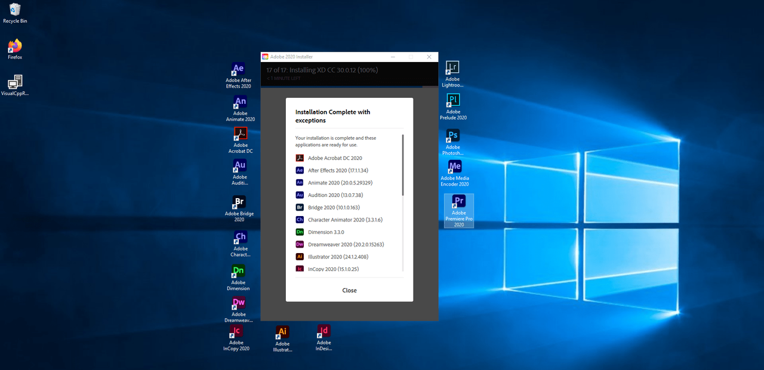Select Adobe Photoshop desktop shortcut
The image size is (764, 370).
(453, 143)
